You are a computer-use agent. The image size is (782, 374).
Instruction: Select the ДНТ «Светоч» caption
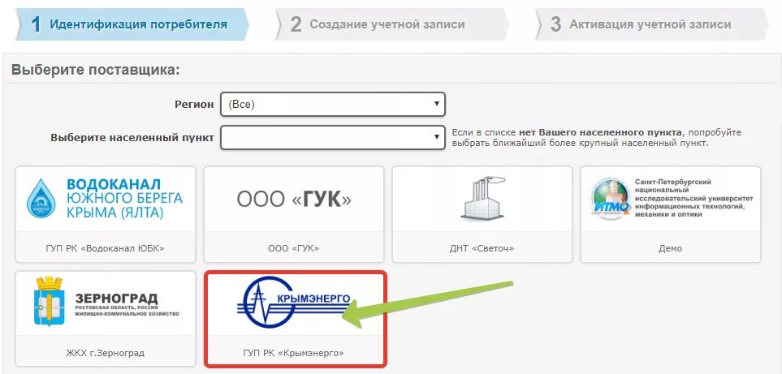[x=482, y=248]
